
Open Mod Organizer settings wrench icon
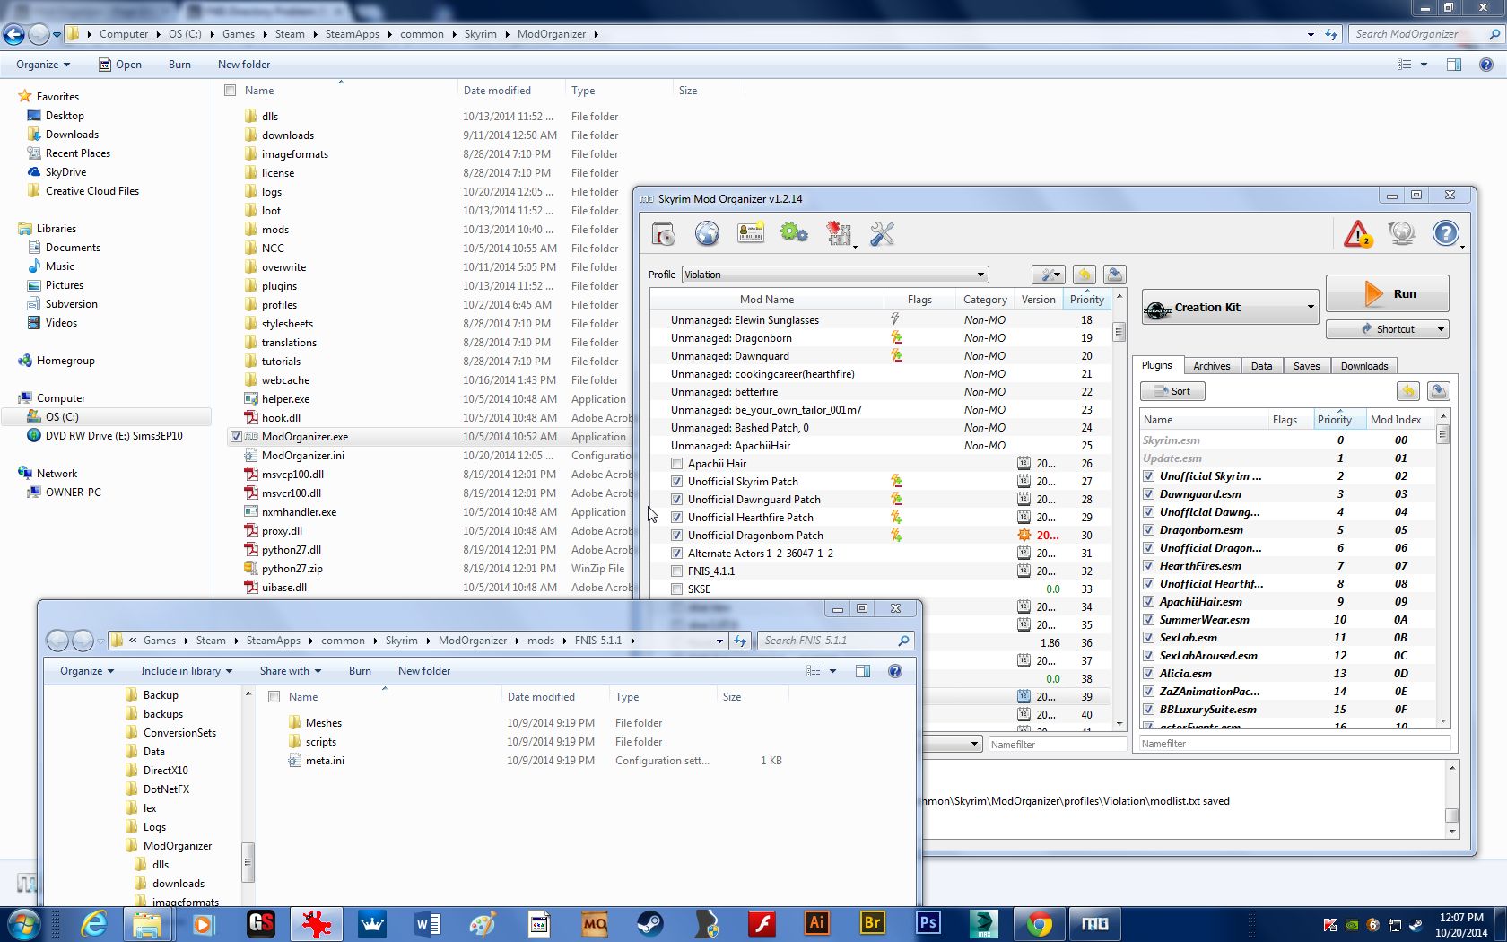point(882,234)
